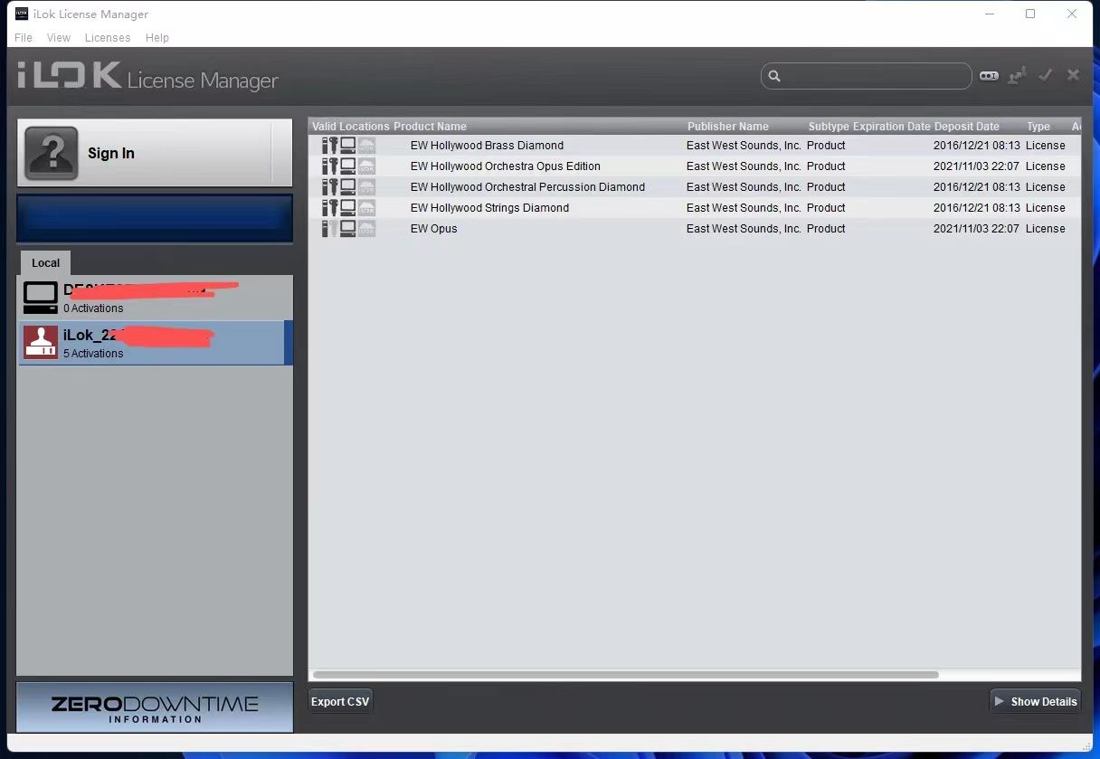This screenshot has height=759, width=1100.
Task: Click the Sign In user avatar icon
Action: click(51, 154)
